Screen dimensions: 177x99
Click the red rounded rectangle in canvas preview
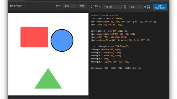tap(34, 37)
